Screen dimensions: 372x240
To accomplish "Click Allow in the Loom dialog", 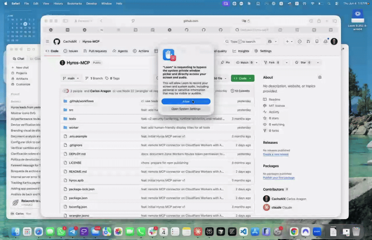I will click(x=186, y=101).
